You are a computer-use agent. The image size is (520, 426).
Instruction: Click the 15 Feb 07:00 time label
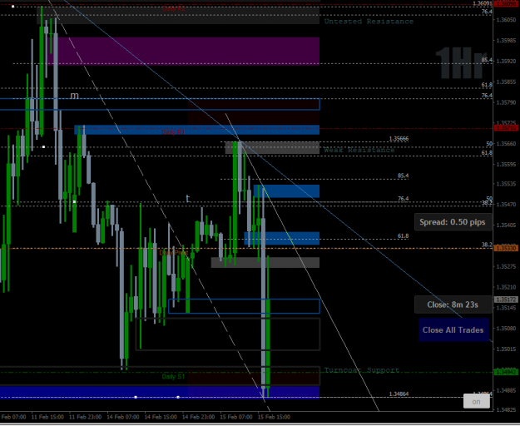pyautogui.click(x=236, y=417)
